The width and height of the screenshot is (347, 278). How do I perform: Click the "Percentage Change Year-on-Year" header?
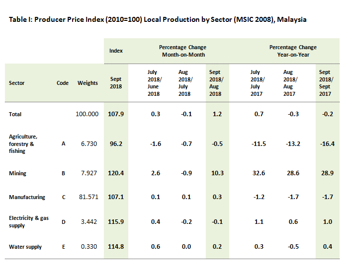pyautogui.click(x=293, y=51)
